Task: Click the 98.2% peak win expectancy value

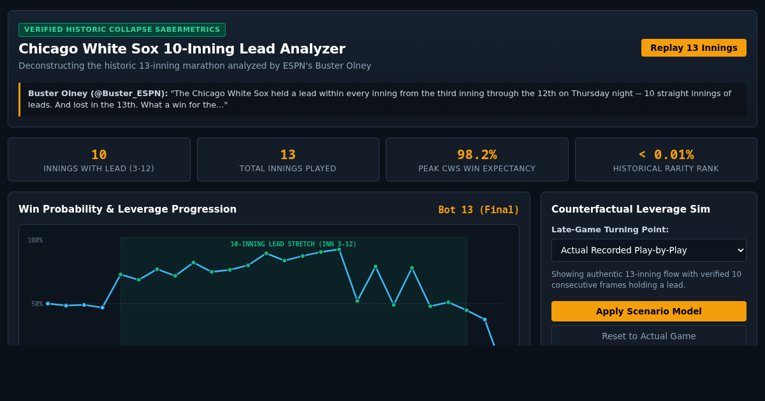Action: pyautogui.click(x=477, y=155)
